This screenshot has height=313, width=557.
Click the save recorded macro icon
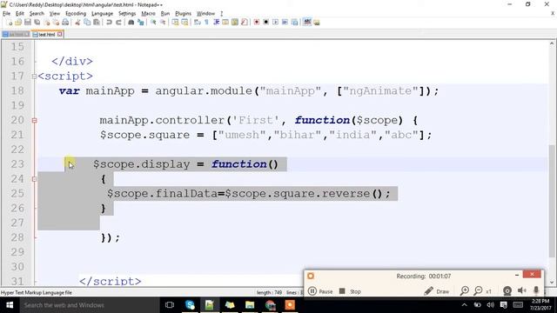click(294, 23)
